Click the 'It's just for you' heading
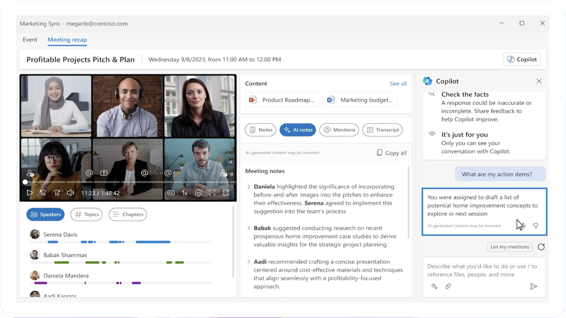Viewport: 566px width, 318px height. [464, 135]
